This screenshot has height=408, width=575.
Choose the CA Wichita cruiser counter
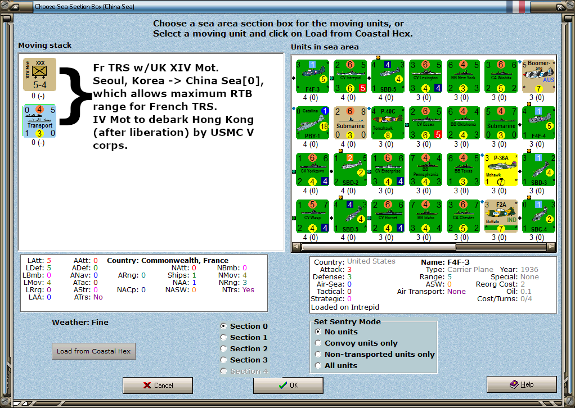tap(501, 76)
